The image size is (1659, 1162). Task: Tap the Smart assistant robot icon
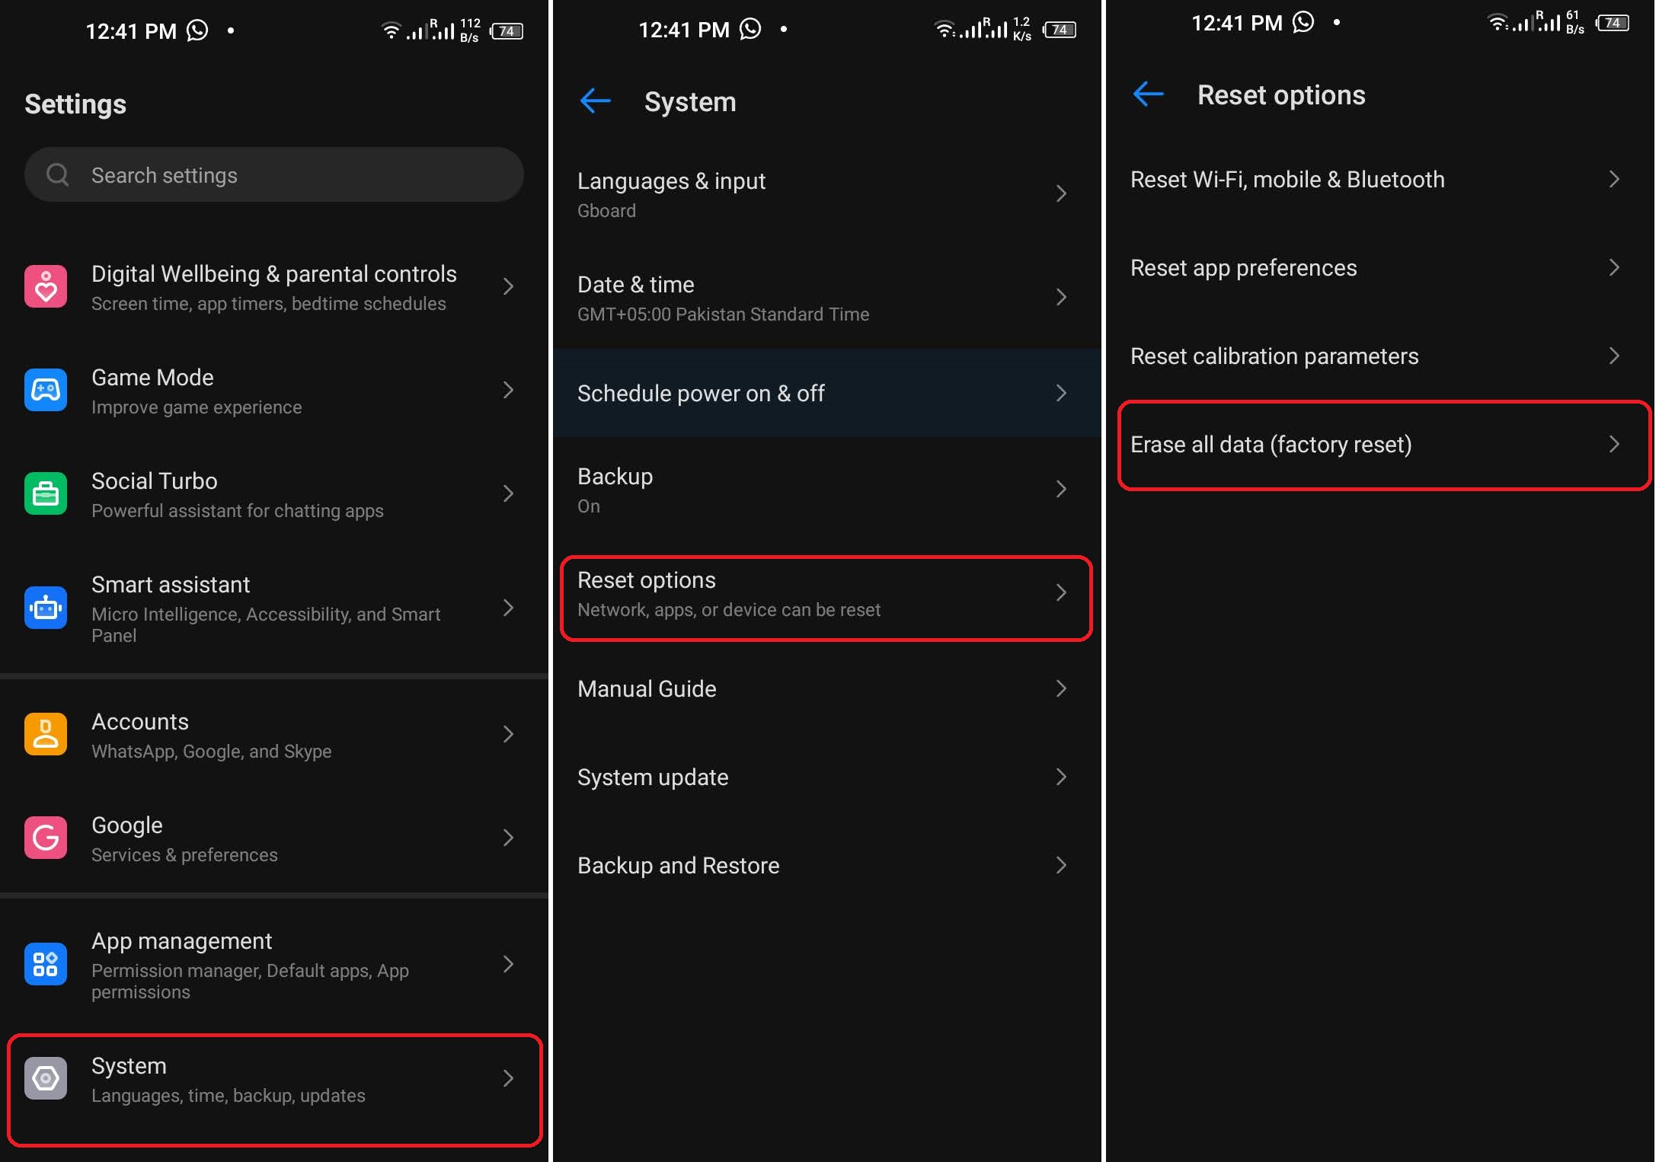pos(46,608)
